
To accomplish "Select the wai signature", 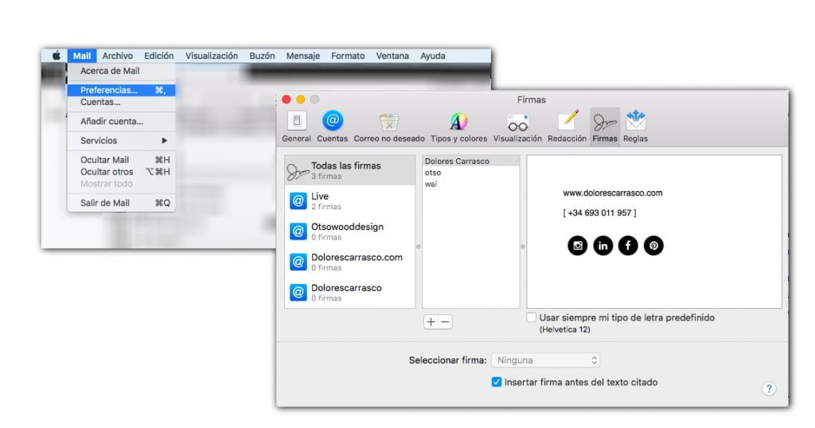I will 471,184.
